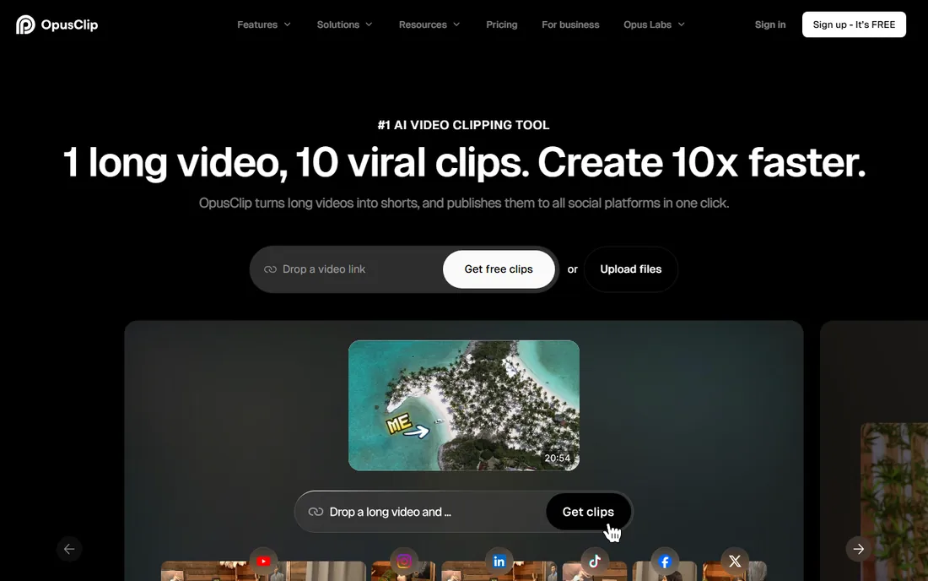Click the Instagram platform icon
The height and width of the screenshot is (581, 928).
coord(404,561)
